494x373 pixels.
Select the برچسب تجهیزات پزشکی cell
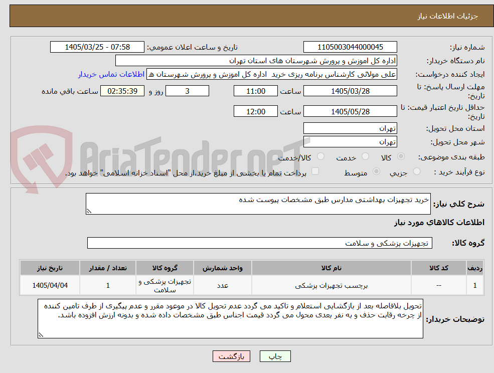331,285
